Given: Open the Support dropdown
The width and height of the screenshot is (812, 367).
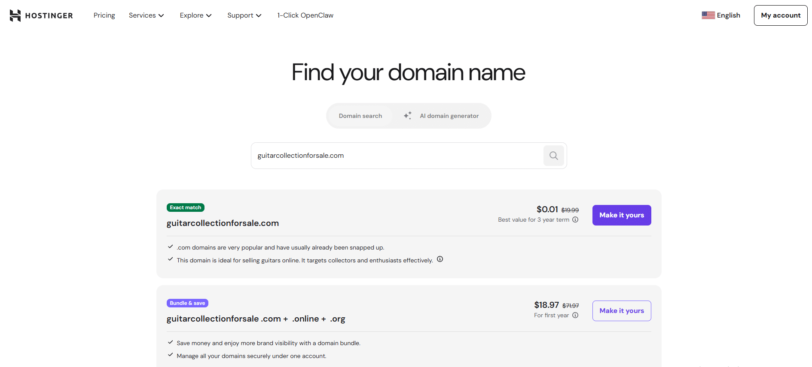Looking at the screenshot, I should coord(244,15).
